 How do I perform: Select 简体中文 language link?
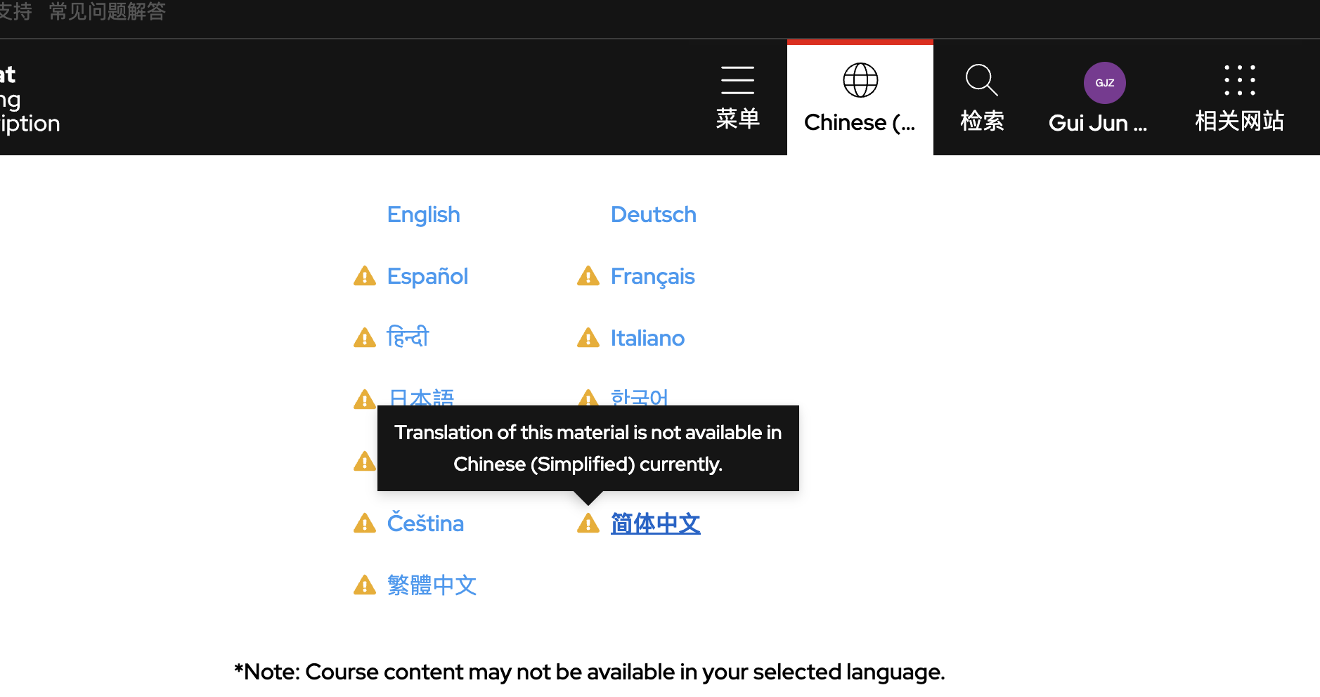[655, 523]
